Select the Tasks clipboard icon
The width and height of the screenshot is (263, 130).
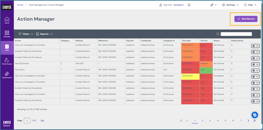click(7, 48)
